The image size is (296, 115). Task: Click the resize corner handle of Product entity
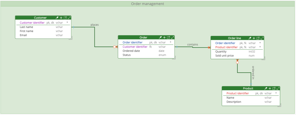[280, 105]
